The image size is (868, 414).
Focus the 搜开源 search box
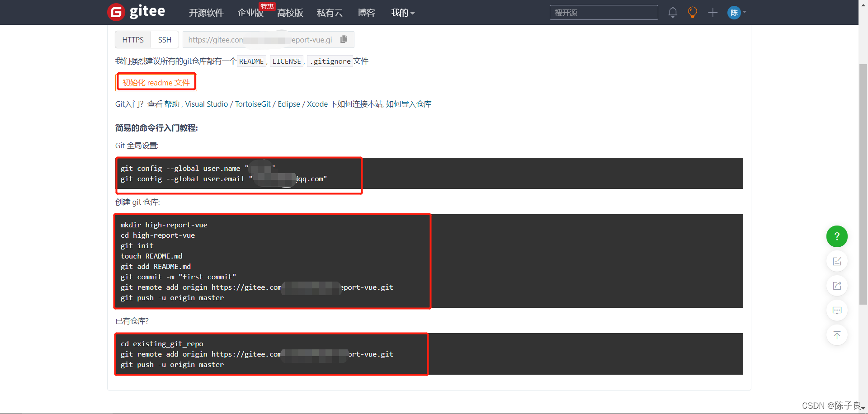click(x=604, y=13)
